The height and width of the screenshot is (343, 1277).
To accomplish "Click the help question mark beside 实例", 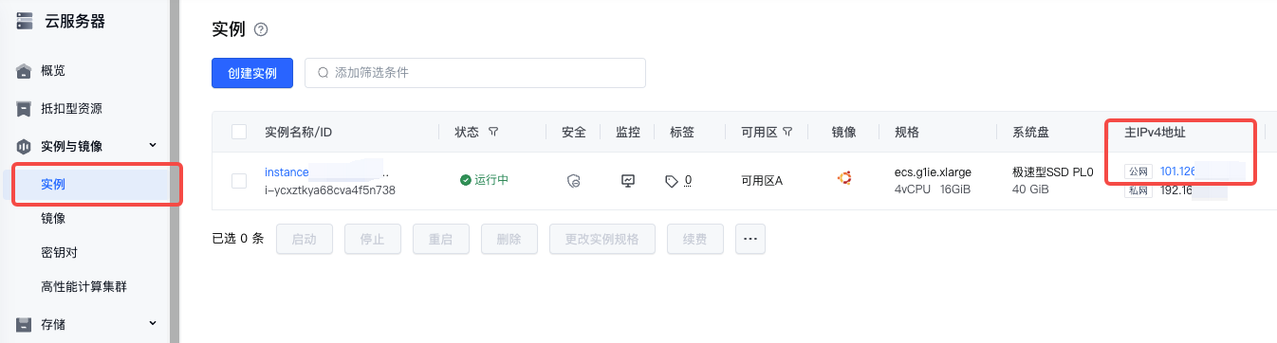I will pos(261,30).
